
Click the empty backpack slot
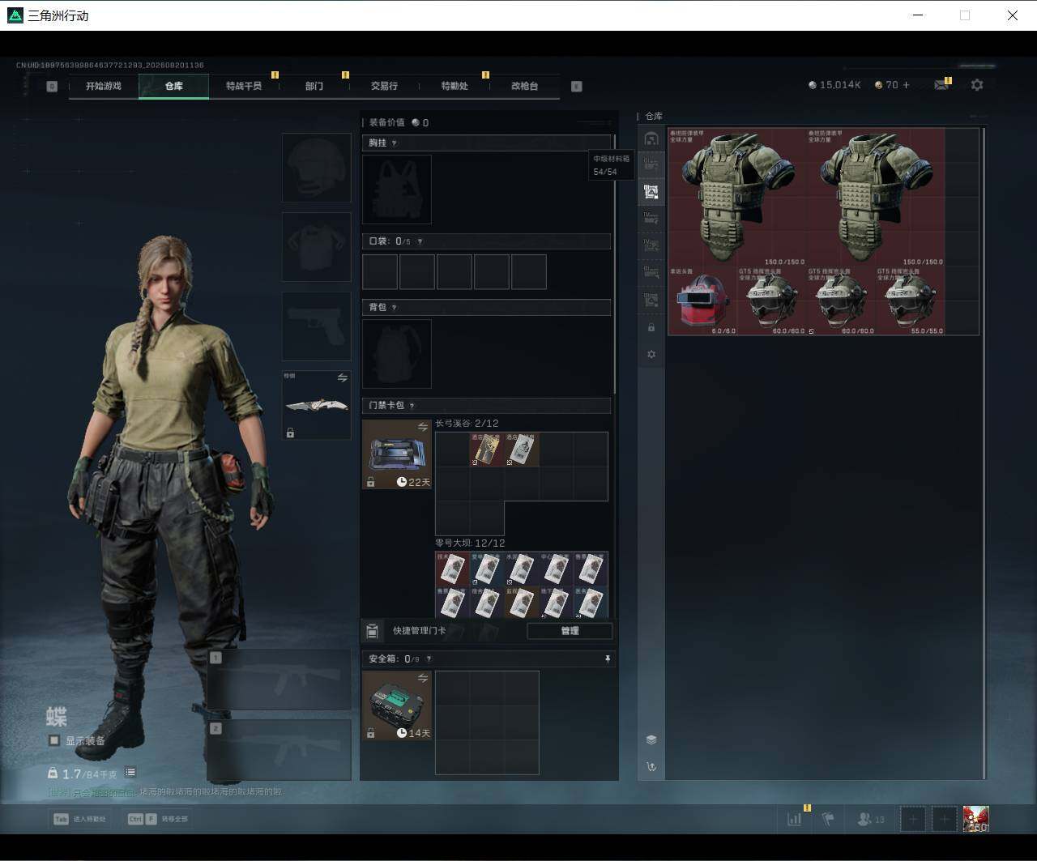click(x=397, y=354)
